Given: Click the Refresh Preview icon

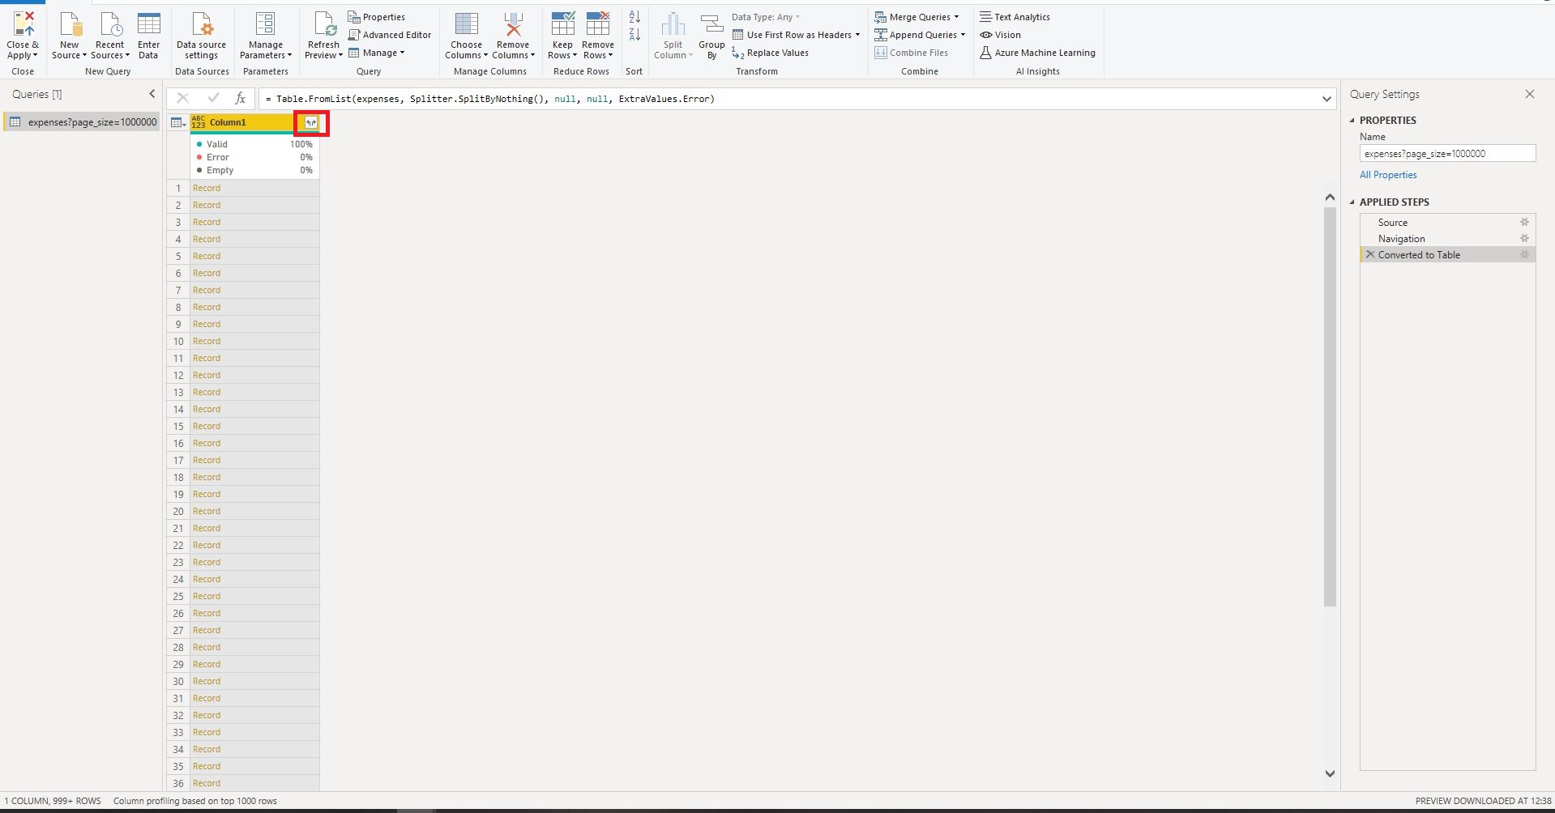Looking at the screenshot, I should (324, 23).
